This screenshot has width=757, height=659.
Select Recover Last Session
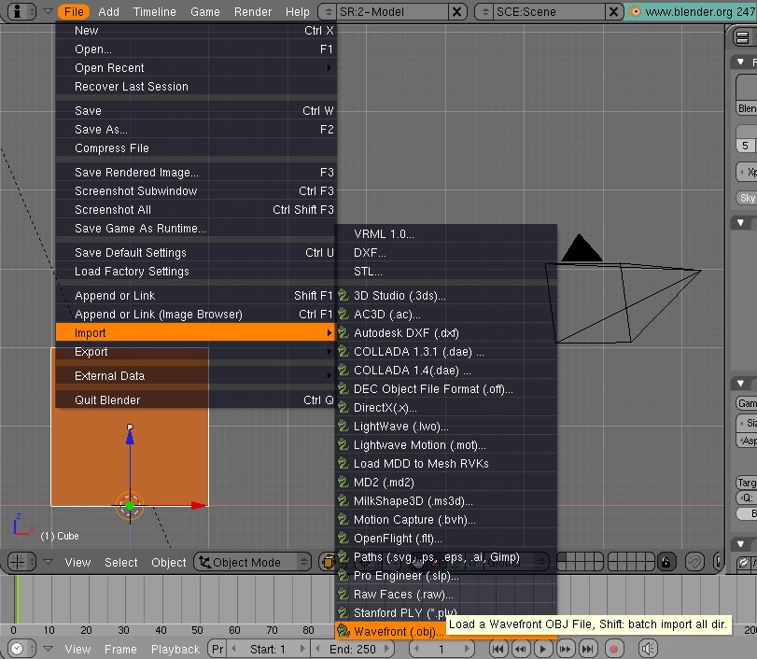tap(195, 87)
